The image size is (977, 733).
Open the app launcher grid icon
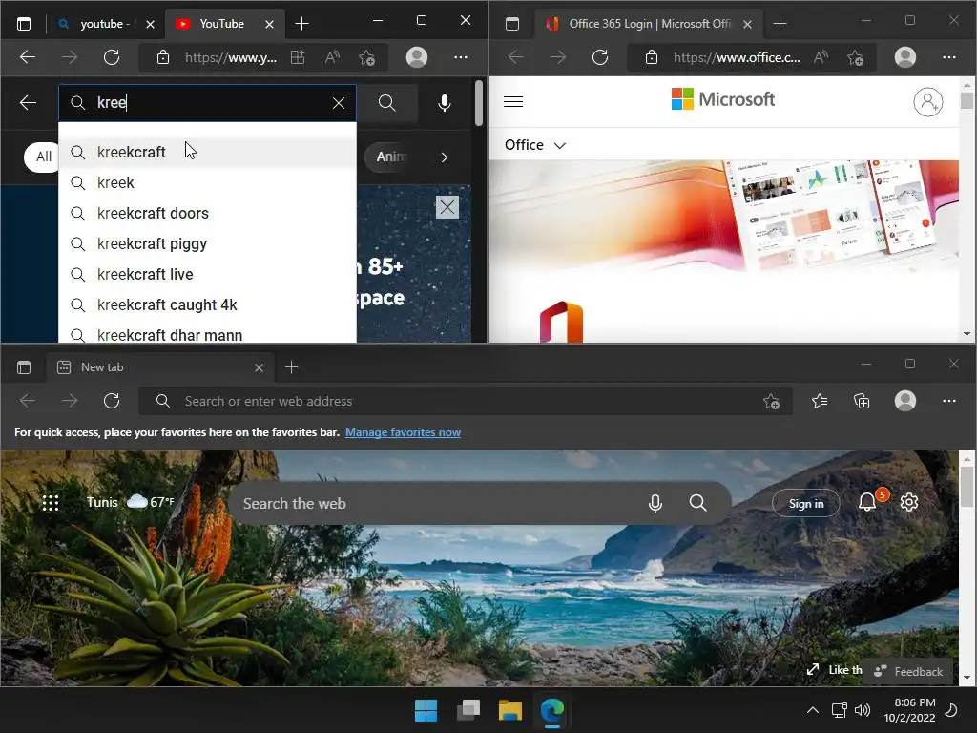[51, 502]
